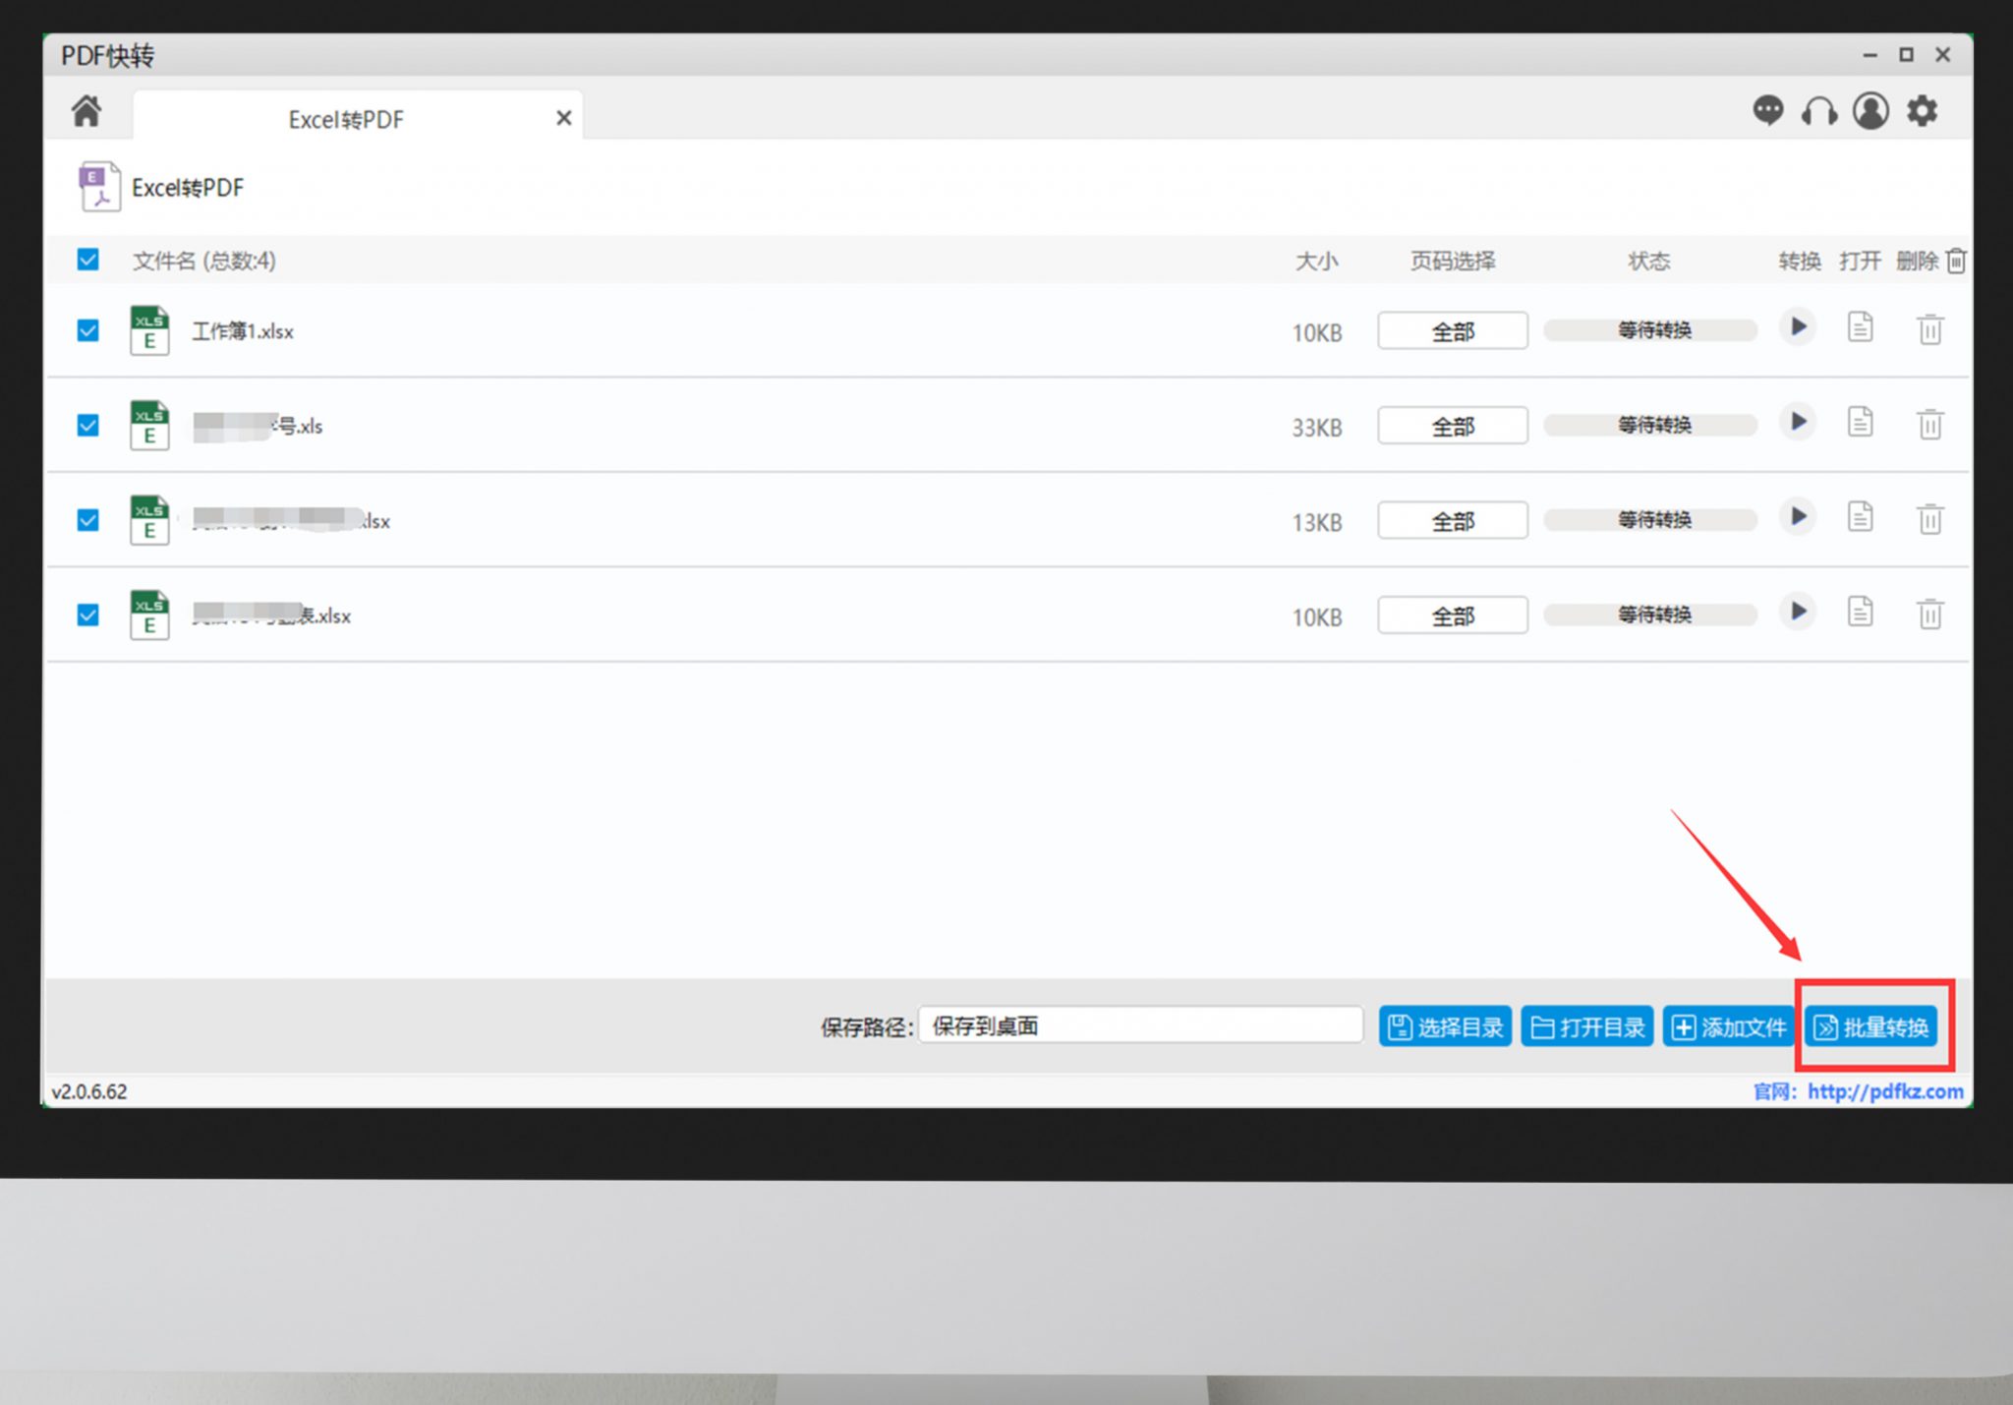Screen dimensions: 2013x1405
Task: Select the Excel转PDF tab
Action: click(x=345, y=119)
